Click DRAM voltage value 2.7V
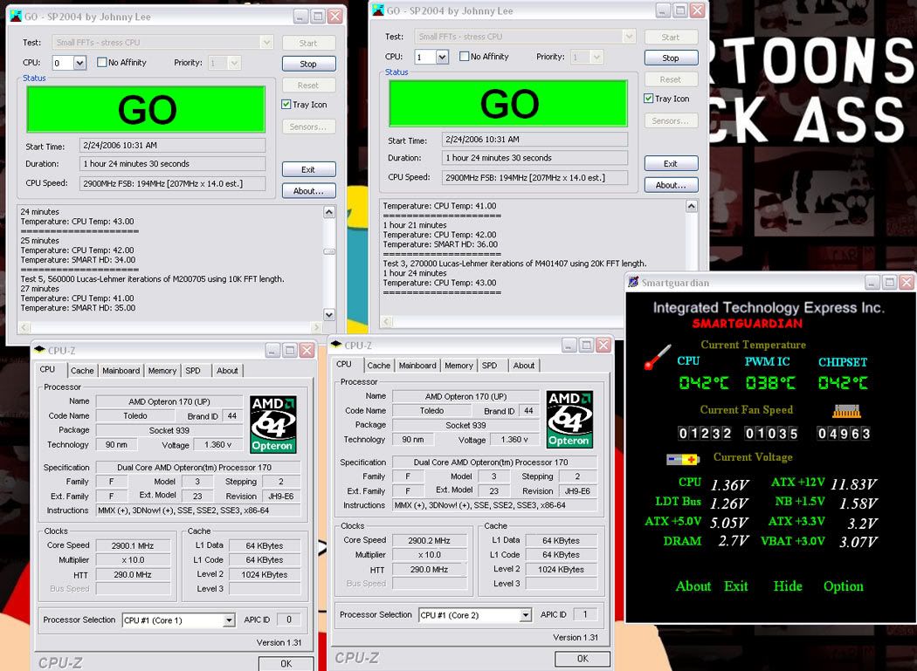917x671 pixels. pos(734,541)
